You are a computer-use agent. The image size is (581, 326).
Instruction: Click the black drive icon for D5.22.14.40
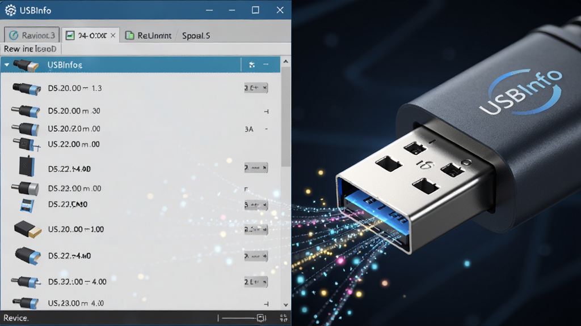[x=27, y=166]
